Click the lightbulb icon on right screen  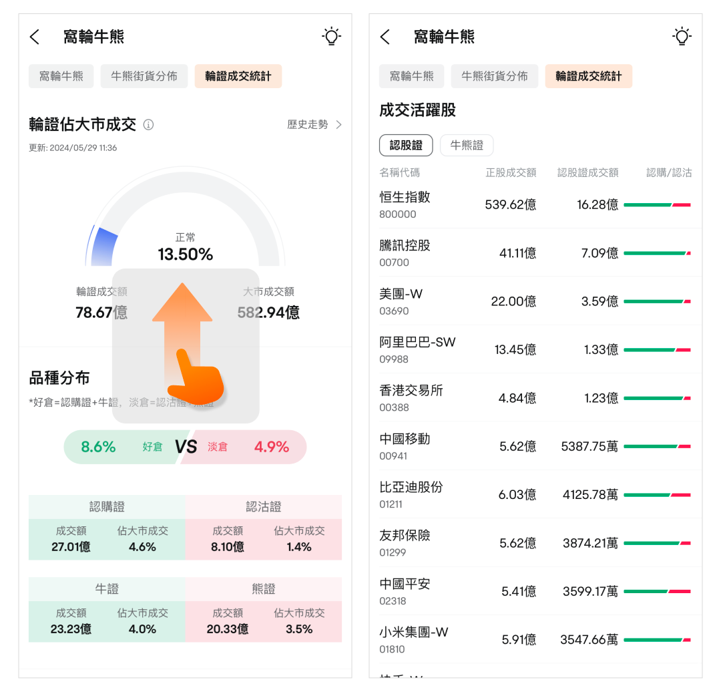coord(682,37)
